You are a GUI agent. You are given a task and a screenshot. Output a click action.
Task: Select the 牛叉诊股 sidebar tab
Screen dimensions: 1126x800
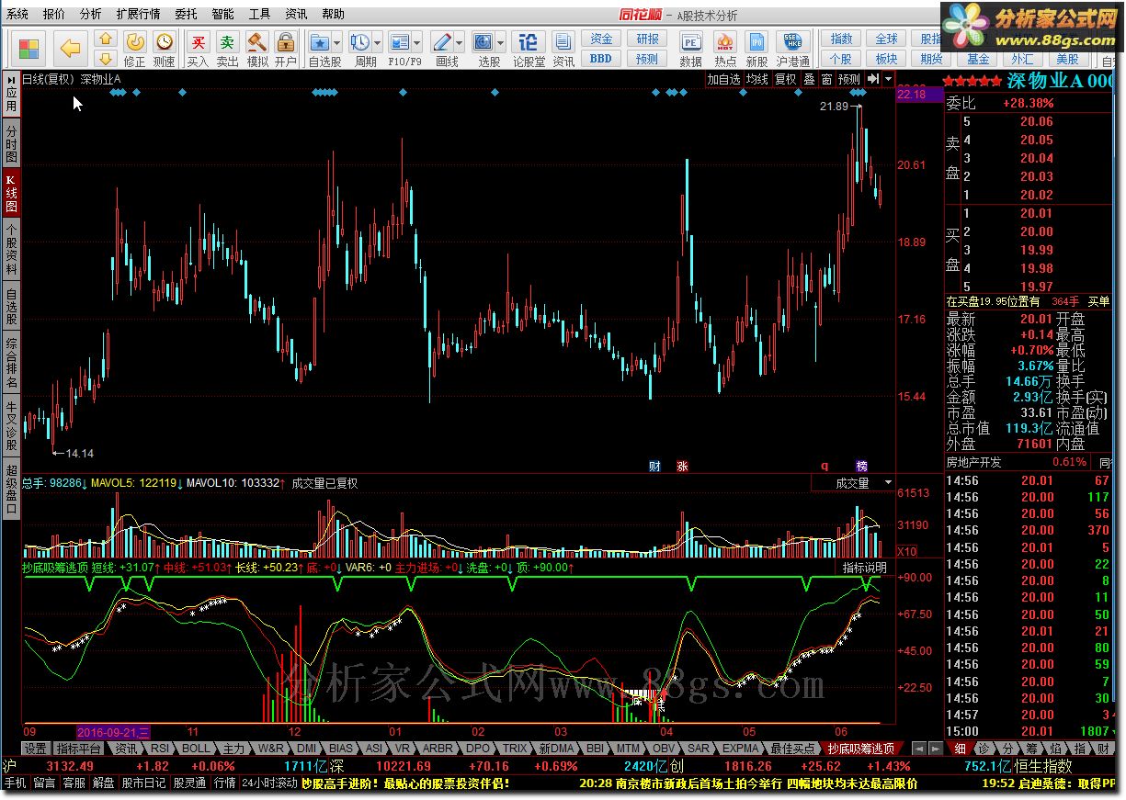11,423
